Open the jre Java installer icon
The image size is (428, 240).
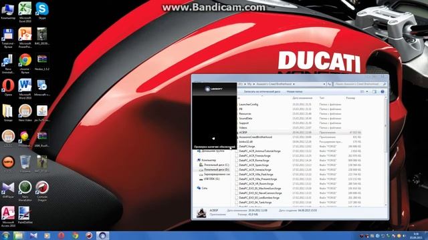point(42,112)
